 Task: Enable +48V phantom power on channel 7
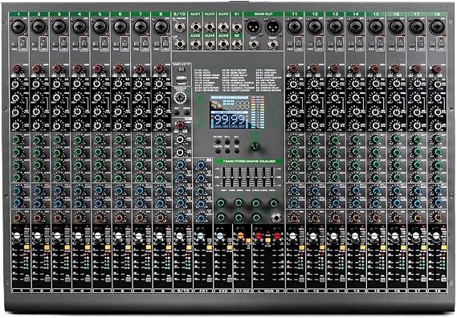click(x=145, y=44)
